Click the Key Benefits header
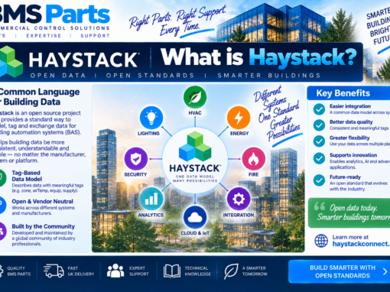The image size is (390, 292). point(349,93)
